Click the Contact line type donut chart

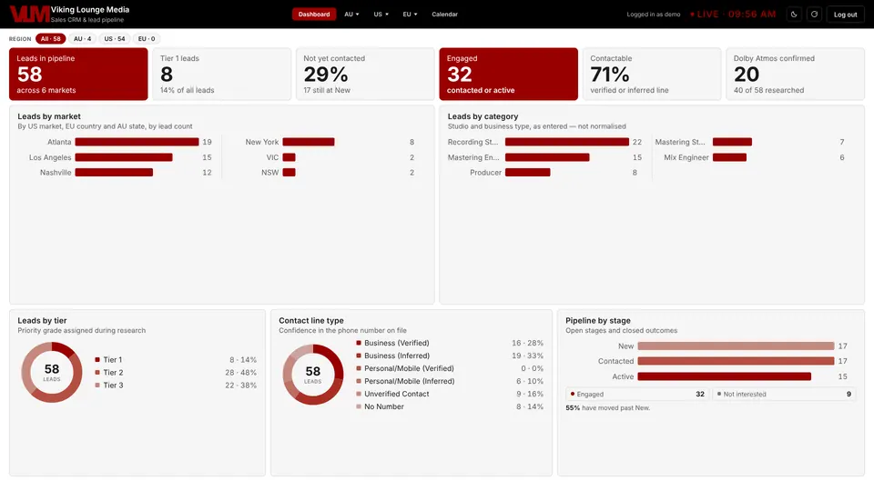[312, 375]
